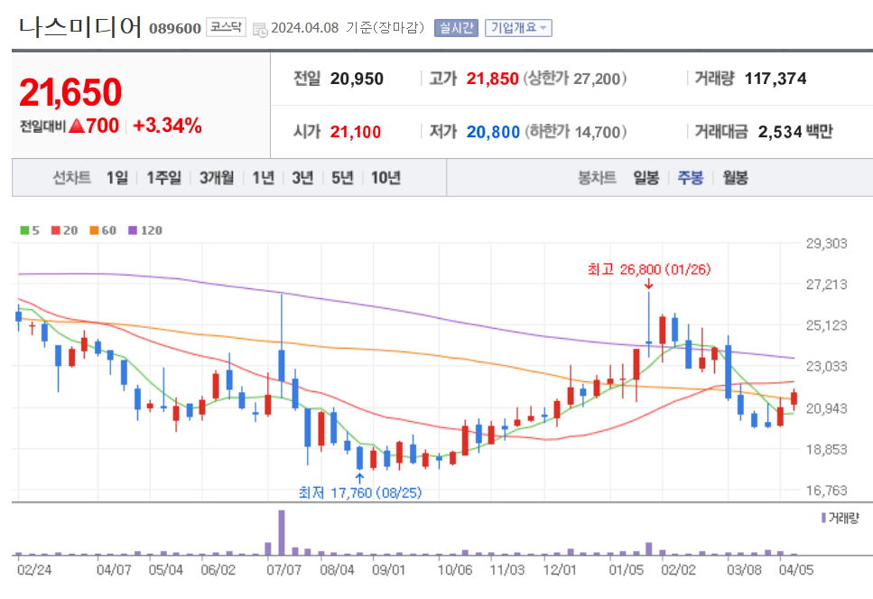Click the 고가 21,850 value
This screenshot has height=599, width=873.
493,79
